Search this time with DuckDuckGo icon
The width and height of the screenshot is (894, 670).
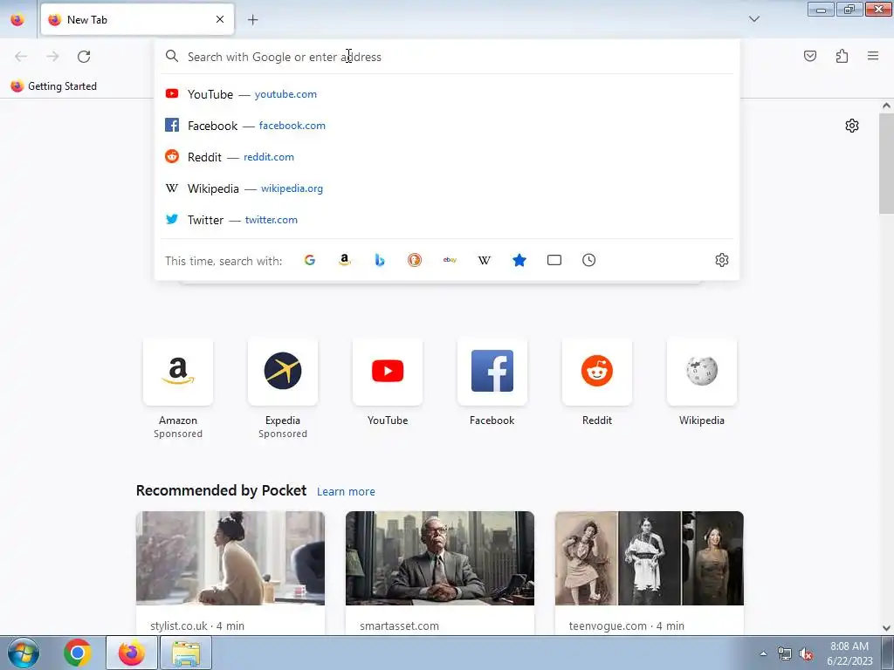point(415,260)
